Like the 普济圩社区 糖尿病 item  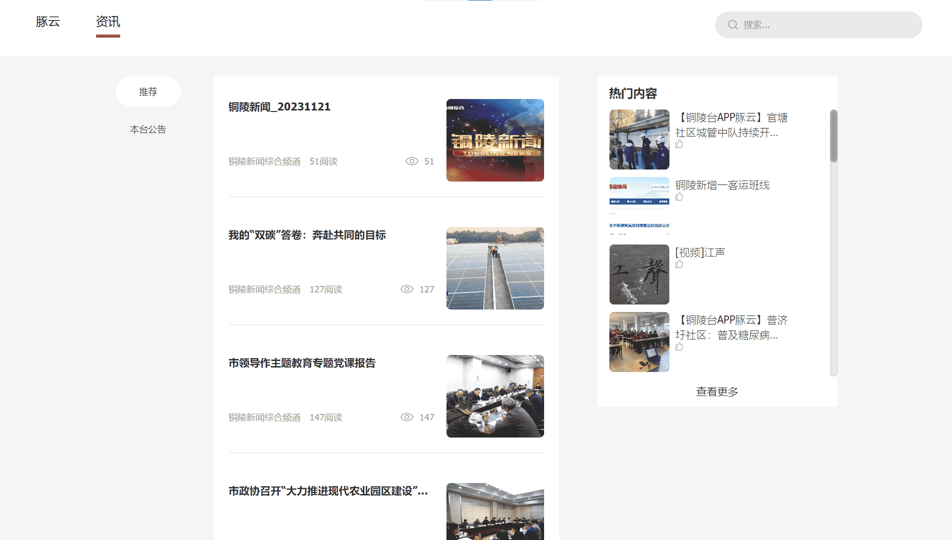point(679,346)
